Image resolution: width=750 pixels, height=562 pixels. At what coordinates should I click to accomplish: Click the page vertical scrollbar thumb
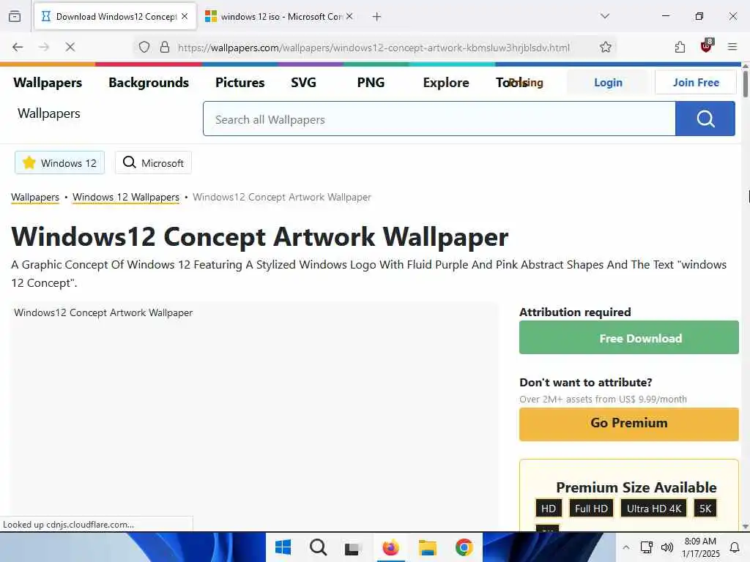(745, 83)
